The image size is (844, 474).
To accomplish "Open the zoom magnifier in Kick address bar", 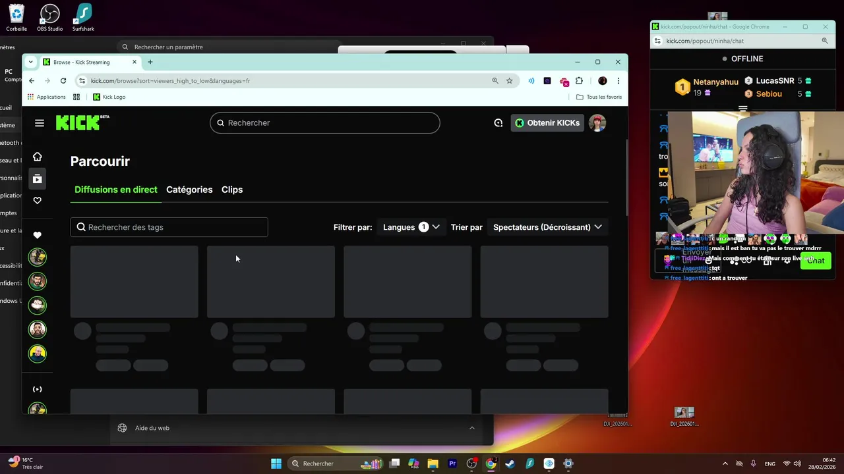I will [495, 81].
